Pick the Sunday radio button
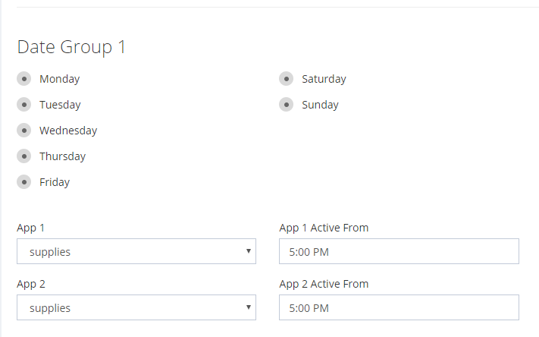The height and width of the screenshot is (337, 539). tap(286, 105)
